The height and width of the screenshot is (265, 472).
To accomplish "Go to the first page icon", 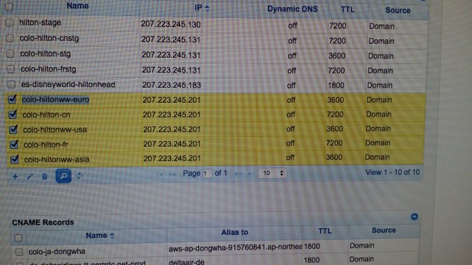I will click(x=160, y=174).
